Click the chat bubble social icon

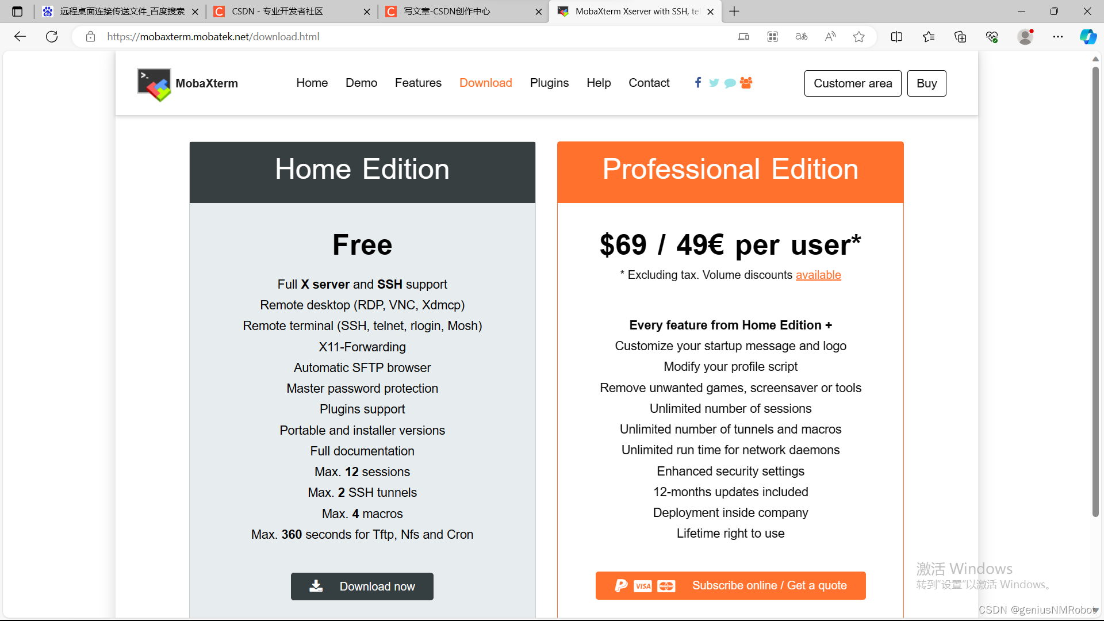click(x=730, y=83)
